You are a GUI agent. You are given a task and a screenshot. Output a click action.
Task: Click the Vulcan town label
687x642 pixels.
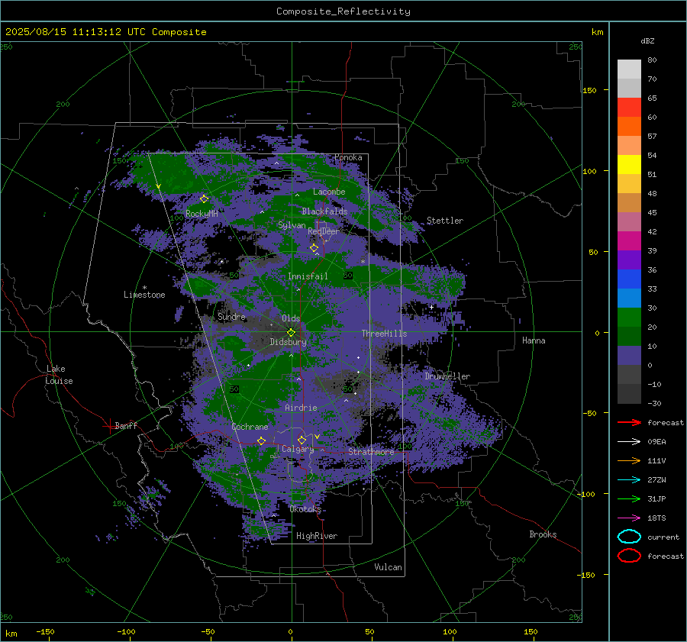pos(388,567)
